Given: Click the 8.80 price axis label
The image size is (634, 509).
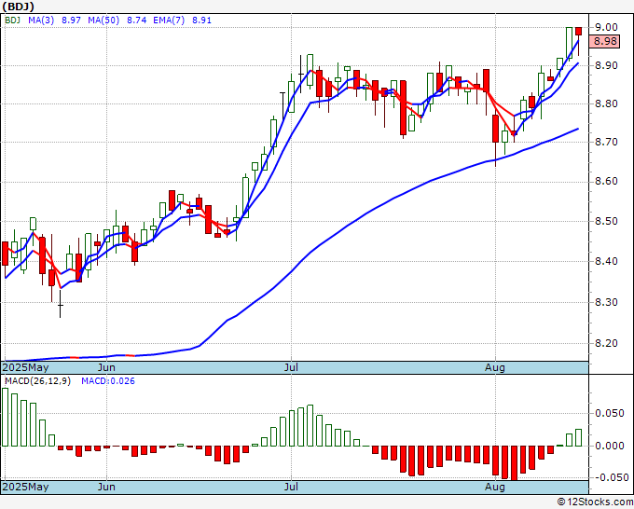Looking at the screenshot, I should [606, 103].
